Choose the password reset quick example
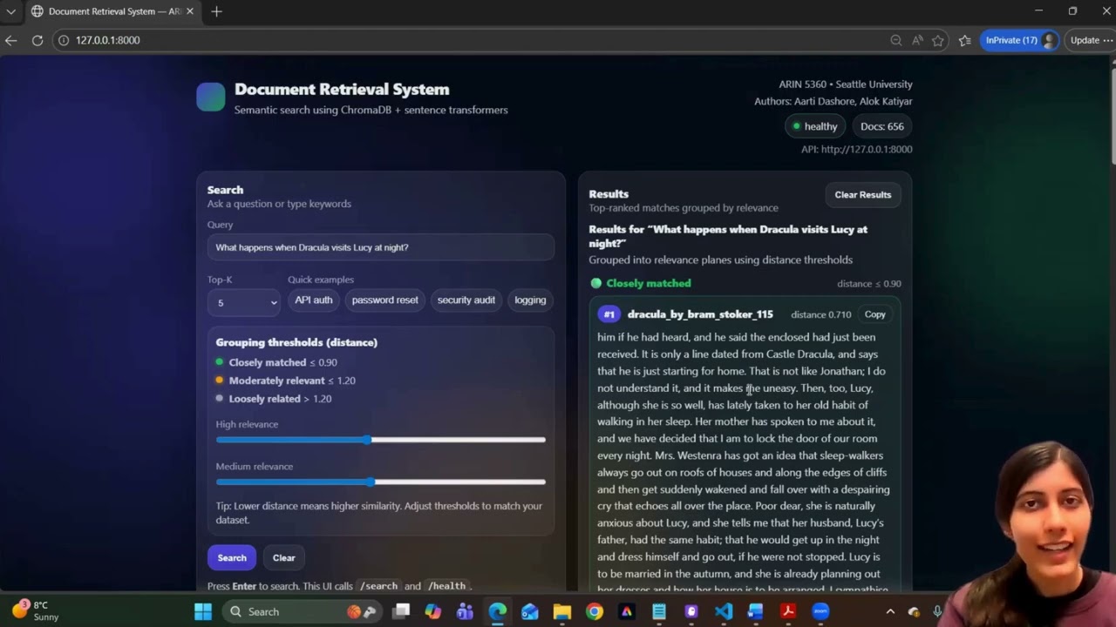The image size is (1116, 627). click(x=385, y=300)
